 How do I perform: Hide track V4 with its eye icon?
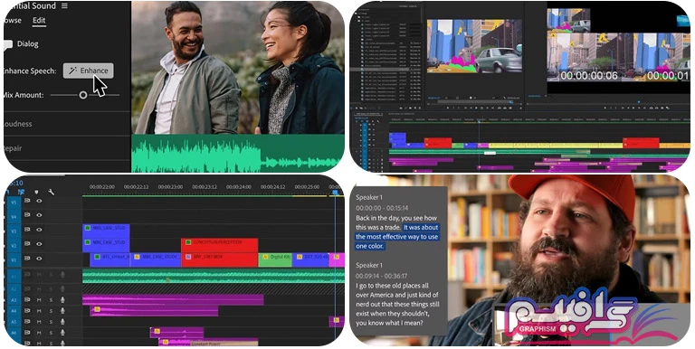click(x=39, y=215)
